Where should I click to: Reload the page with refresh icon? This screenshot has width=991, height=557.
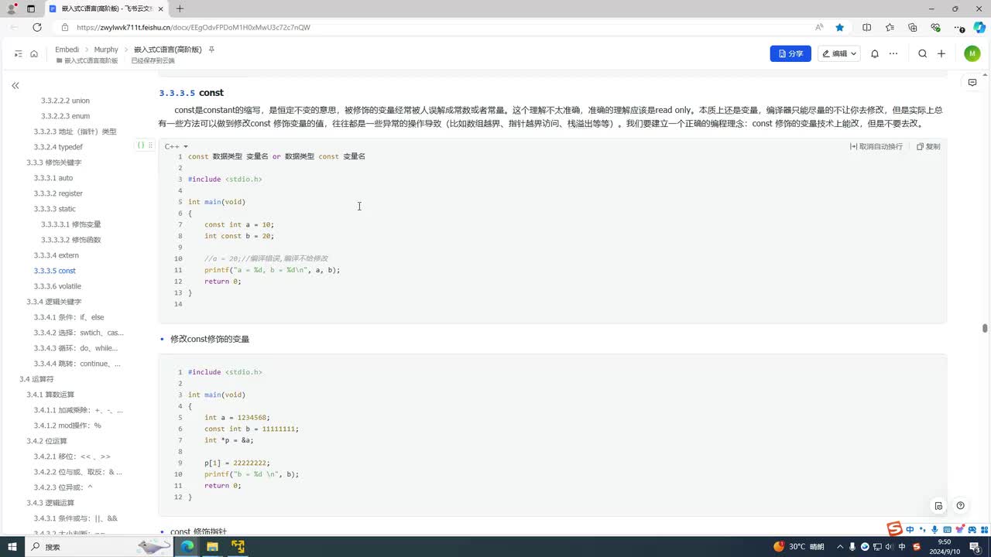36,27
